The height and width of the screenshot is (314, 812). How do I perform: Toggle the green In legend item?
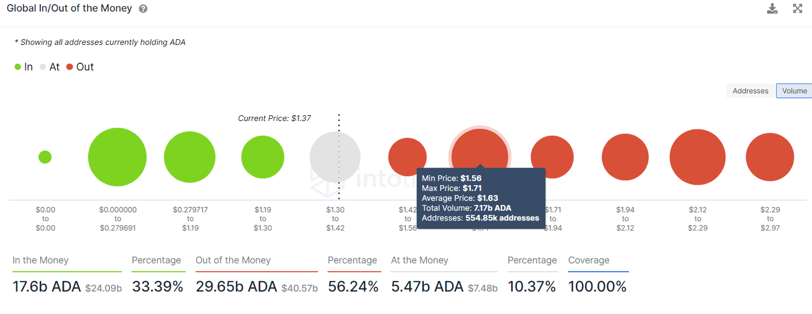coord(23,67)
